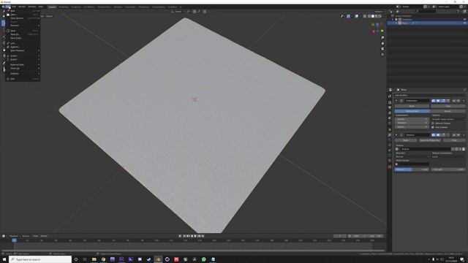Hide Collection in outliner eye icon
The height and width of the screenshot is (263, 468).
click(x=464, y=20)
